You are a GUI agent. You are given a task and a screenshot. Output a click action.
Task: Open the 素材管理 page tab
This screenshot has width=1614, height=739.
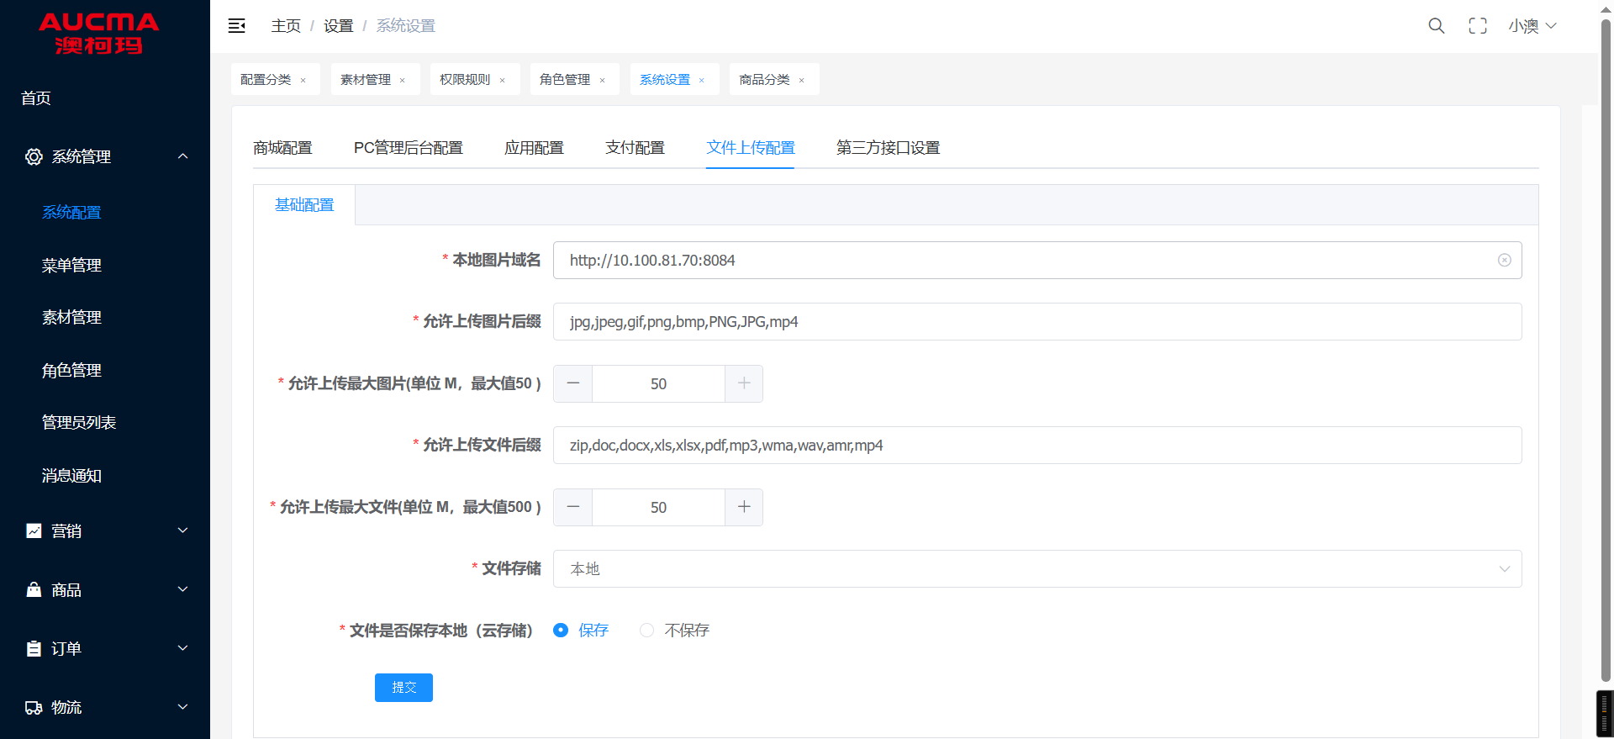click(x=366, y=80)
